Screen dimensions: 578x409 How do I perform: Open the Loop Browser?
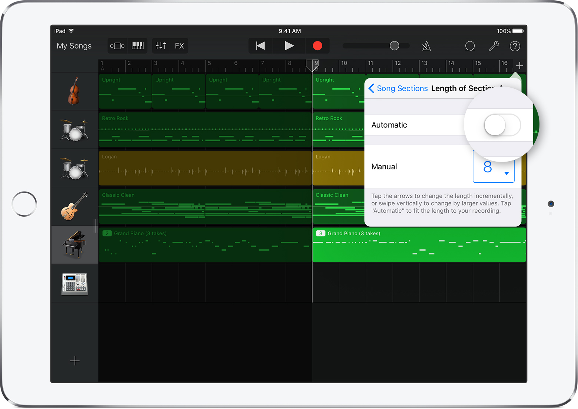470,46
